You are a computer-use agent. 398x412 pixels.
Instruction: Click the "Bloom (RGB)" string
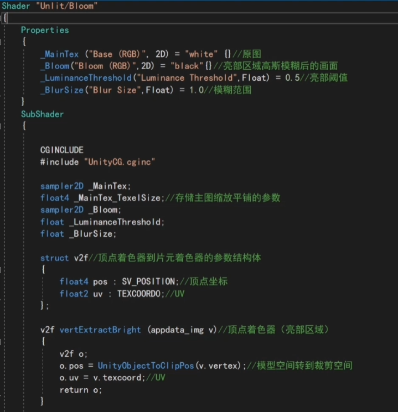(106, 66)
